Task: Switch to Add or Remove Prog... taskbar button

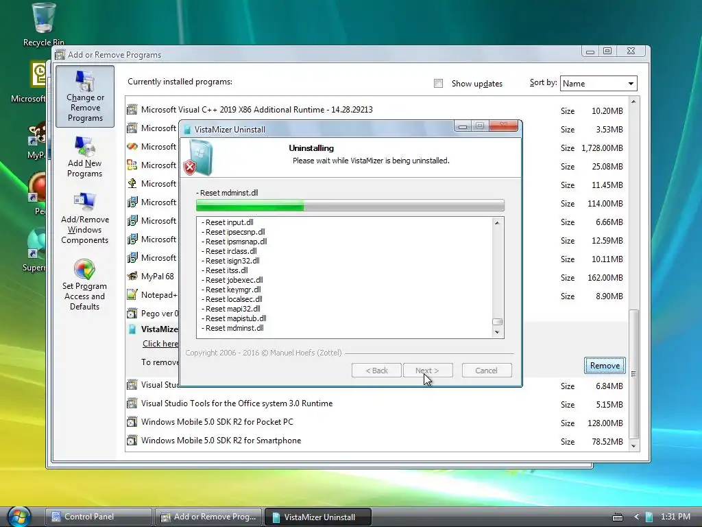Action: pyautogui.click(x=209, y=517)
